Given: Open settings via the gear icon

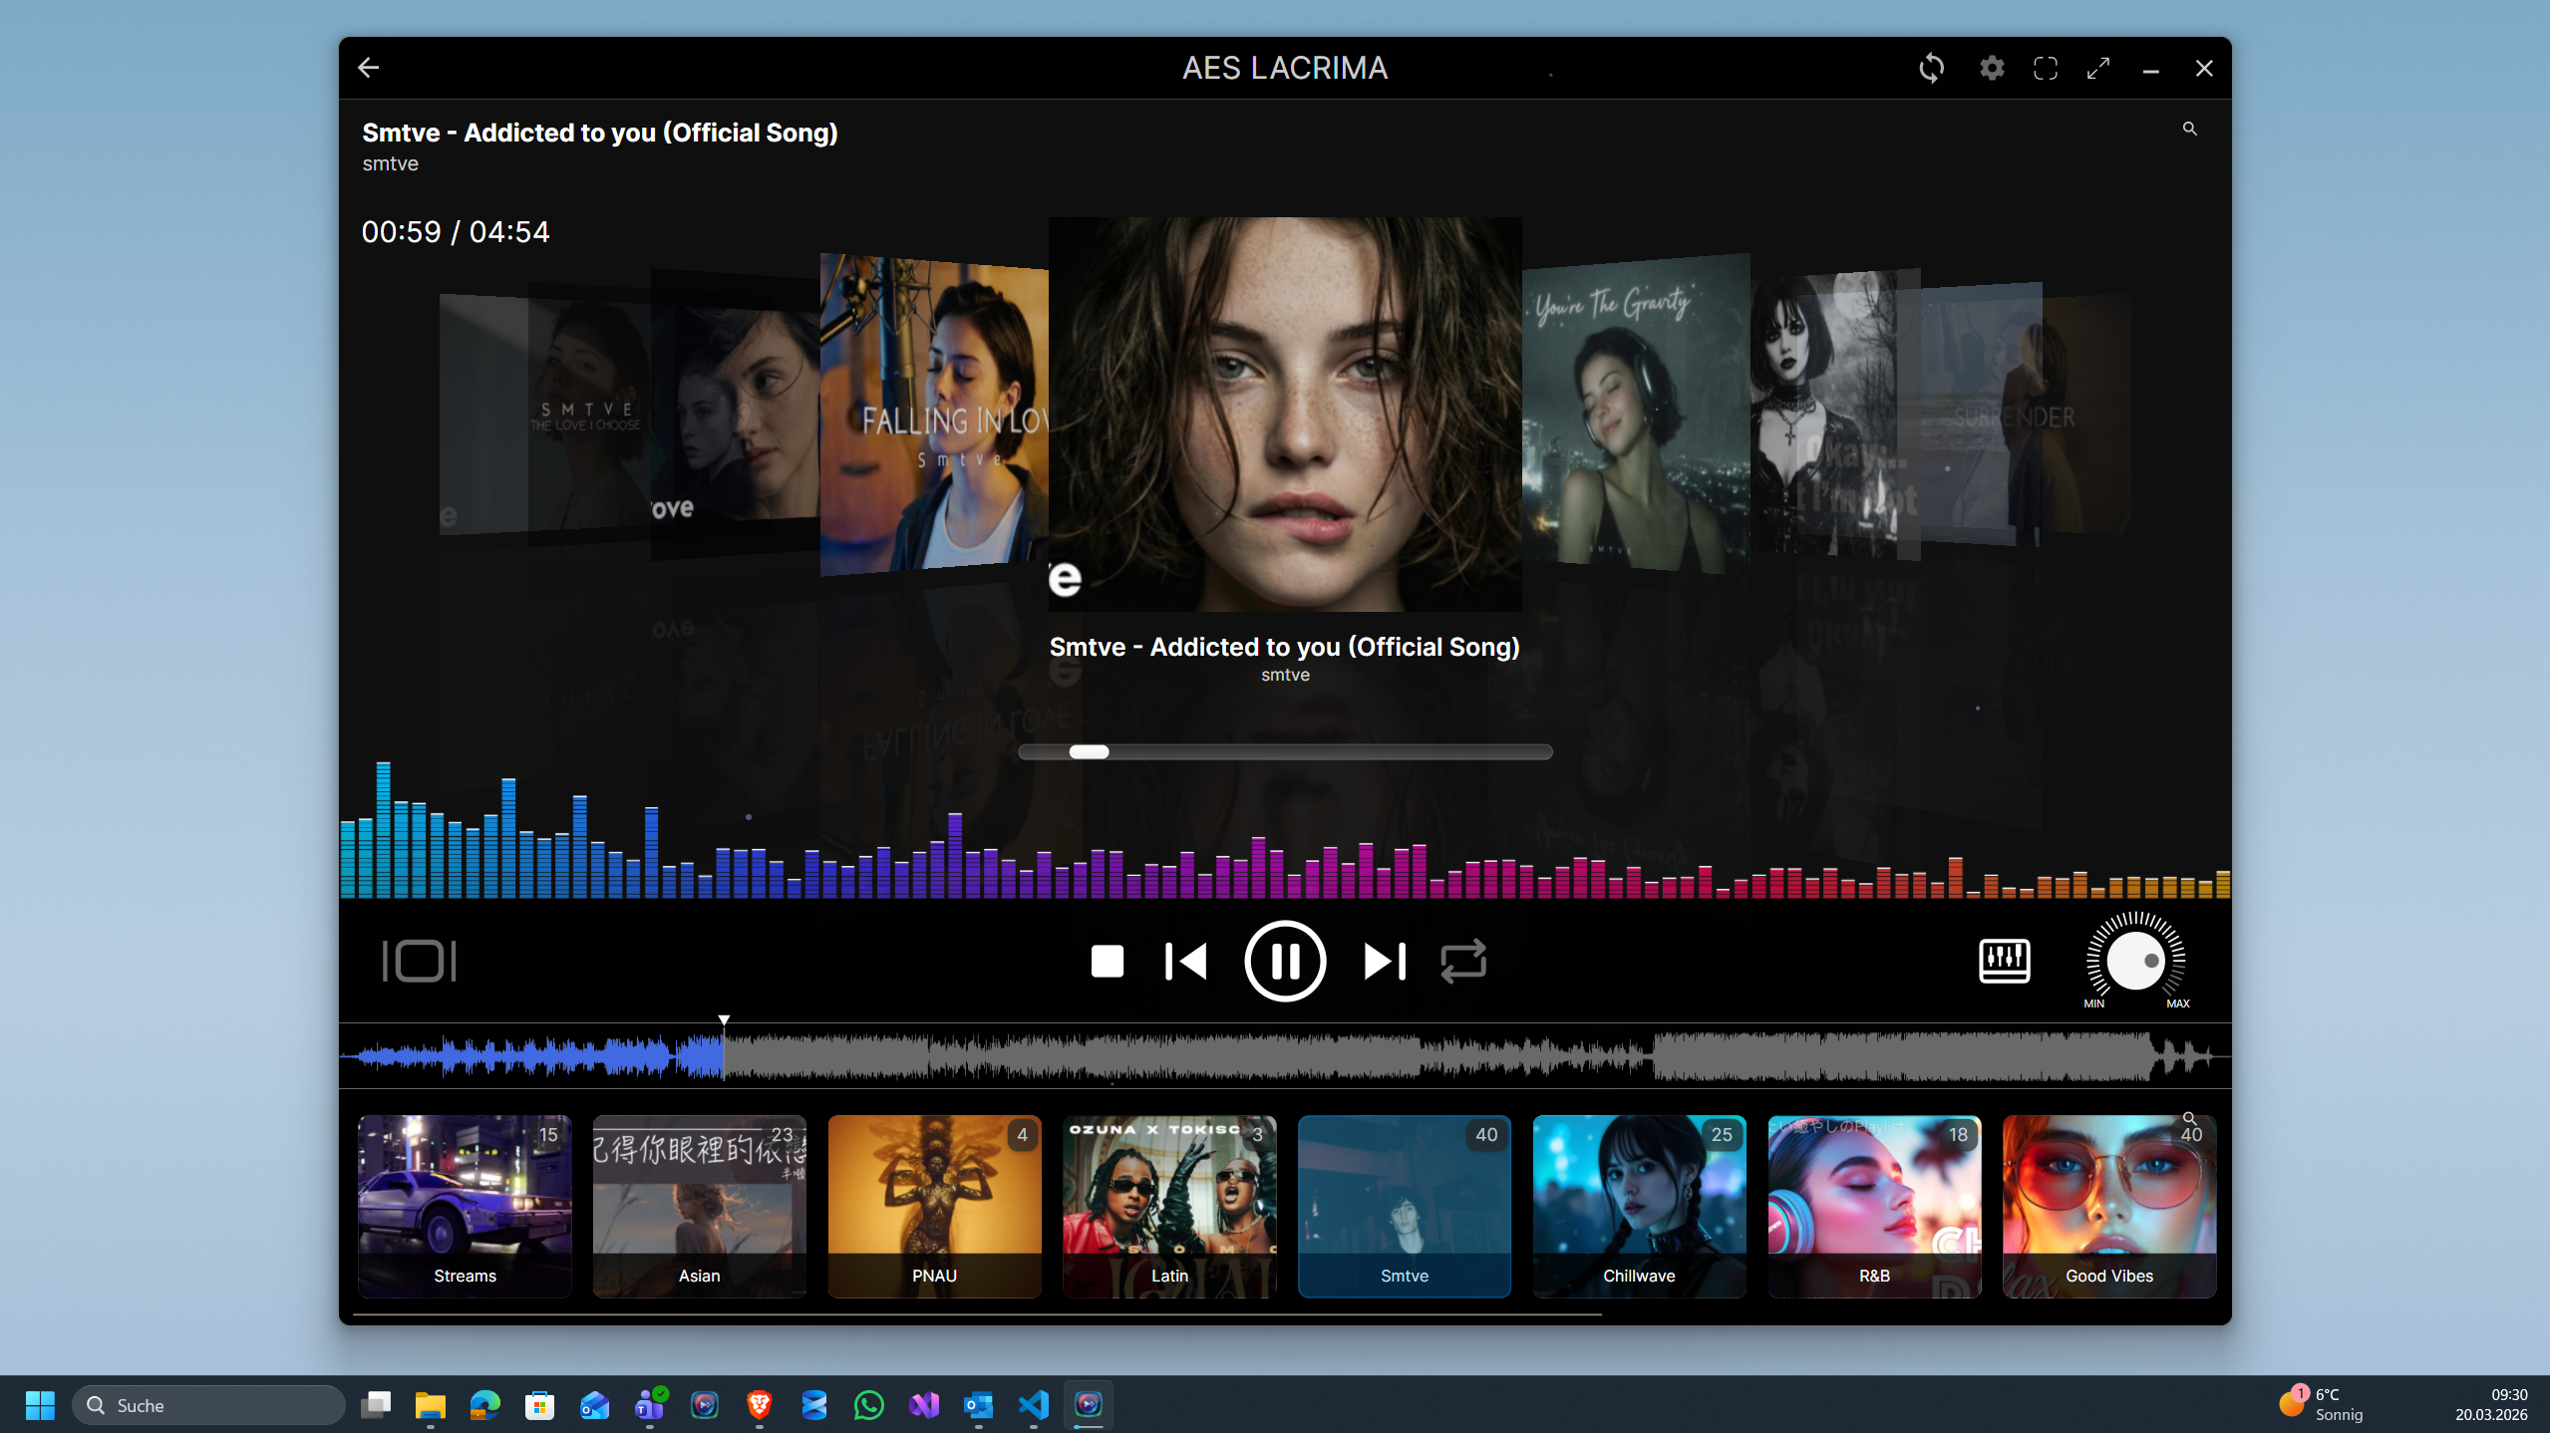Looking at the screenshot, I should coord(1992,68).
